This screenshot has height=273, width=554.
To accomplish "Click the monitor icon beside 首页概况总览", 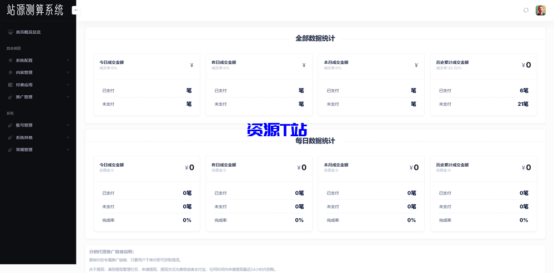I will click(10, 32).
